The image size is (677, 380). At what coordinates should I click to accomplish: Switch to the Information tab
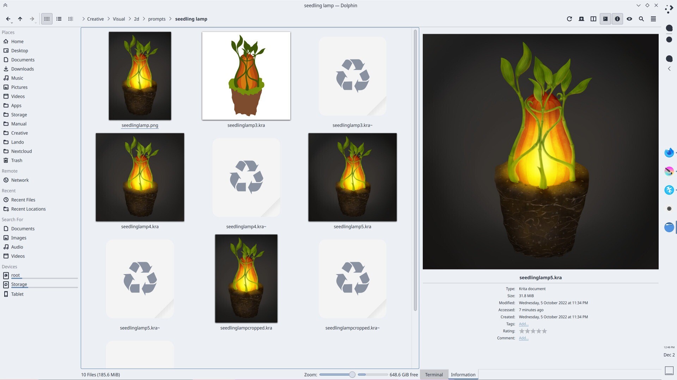point(463,375)
